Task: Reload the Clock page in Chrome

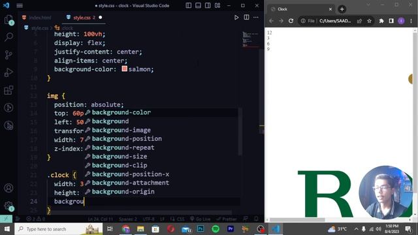Action: 291,21
